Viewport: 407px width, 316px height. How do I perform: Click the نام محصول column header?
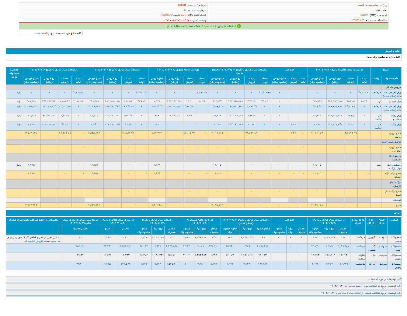tap(391, 78)
